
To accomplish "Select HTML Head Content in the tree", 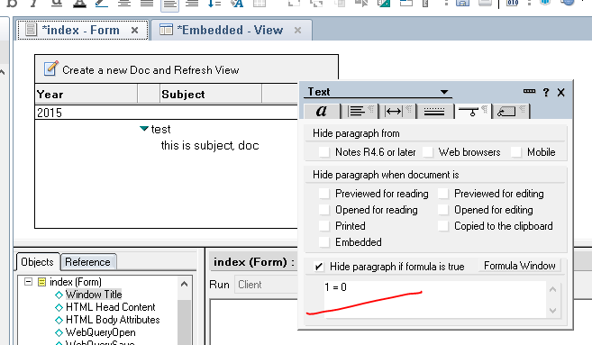I will point(111,307).
